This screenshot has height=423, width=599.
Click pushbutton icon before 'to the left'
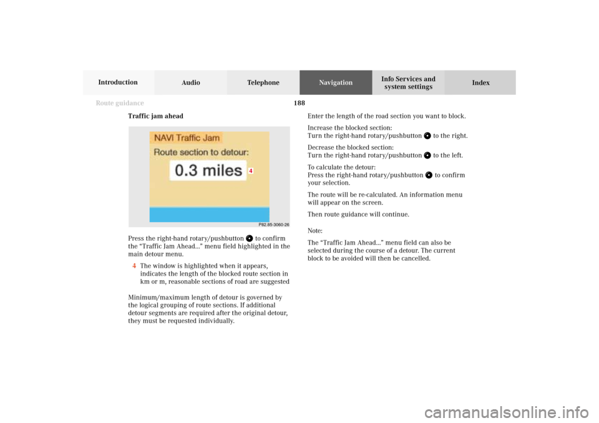coord(427,155)
